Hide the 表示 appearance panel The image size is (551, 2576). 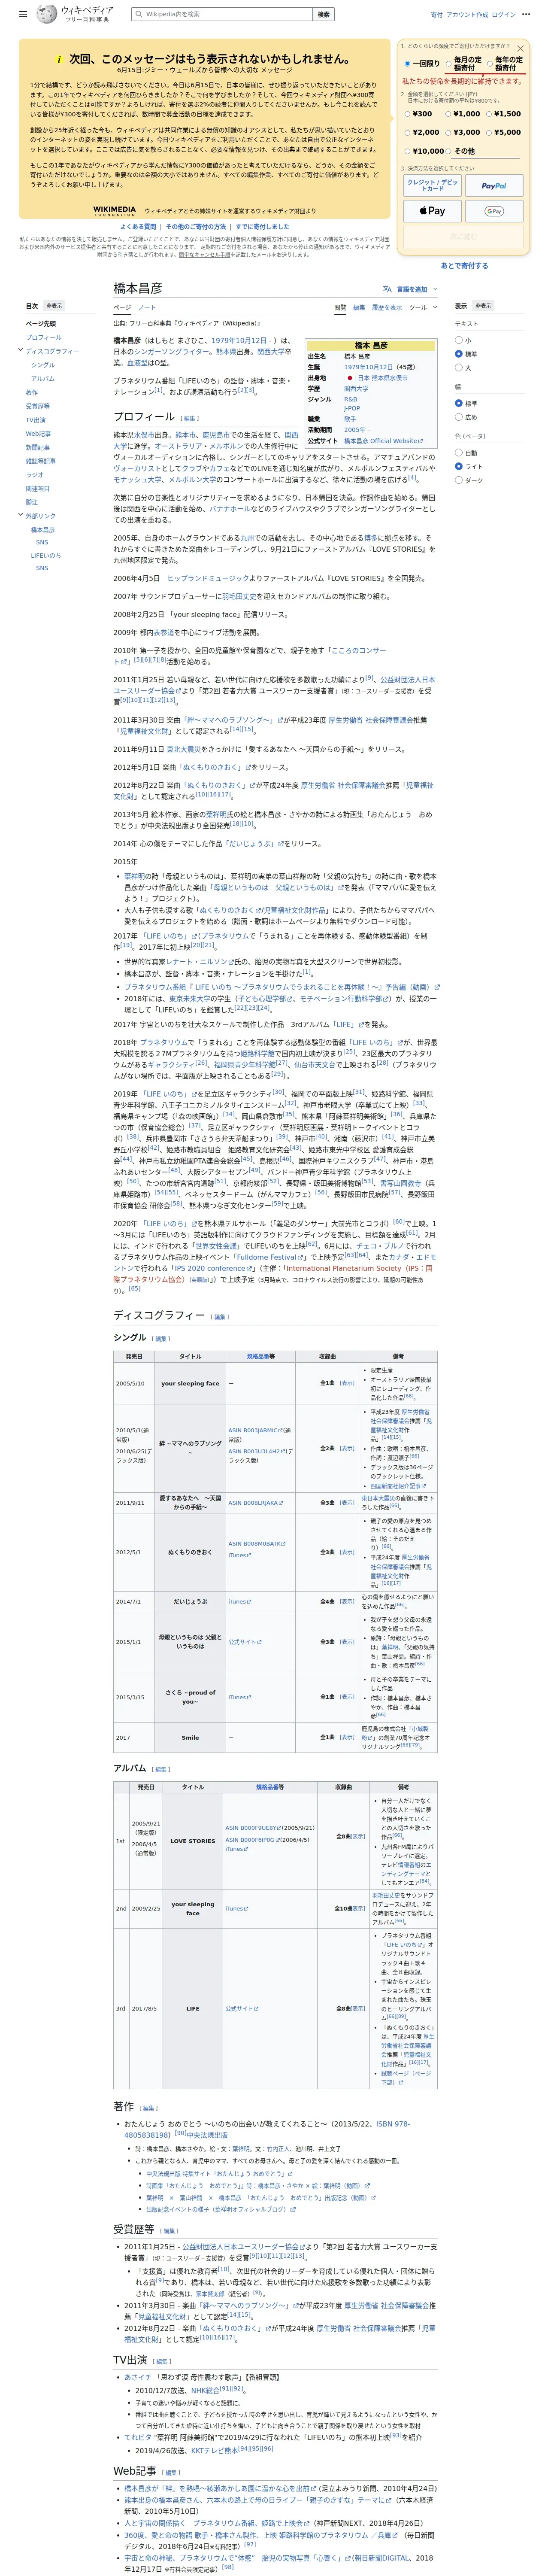483,306
